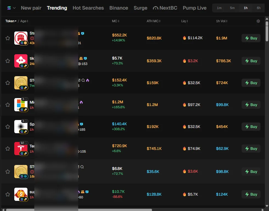Screen dimensions: 269x211
Task: Favorite the $552.2K market cap token
Action: [x=8, y=38]
